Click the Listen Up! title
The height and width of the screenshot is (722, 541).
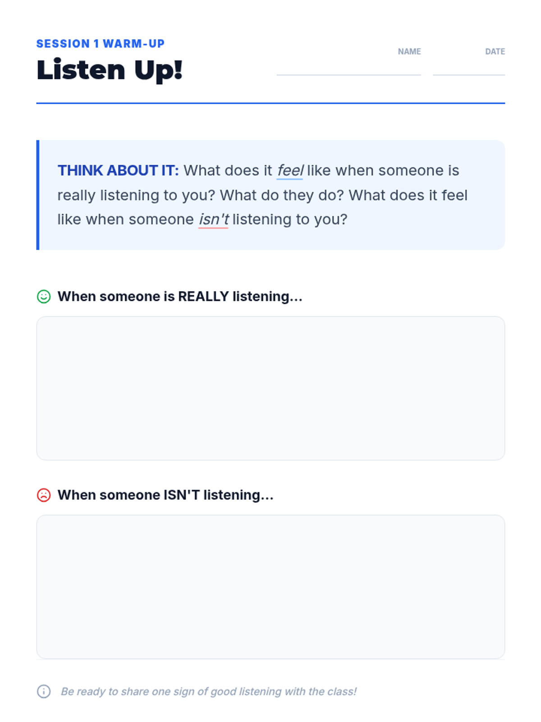pyautogui.click(x=110, y=70)
